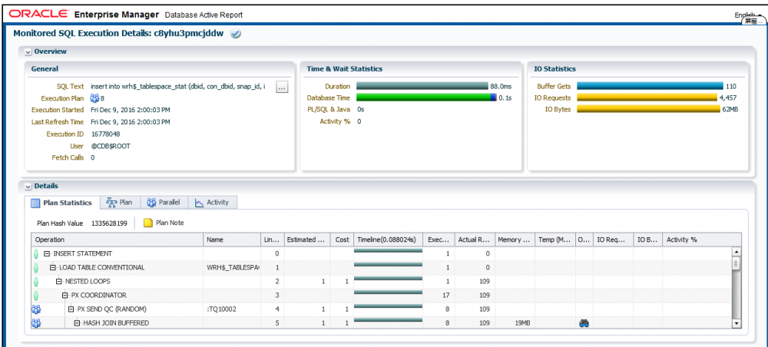Collapse the Details section
Viewport: 768px width, 347px height.
[x=28, y=186]
